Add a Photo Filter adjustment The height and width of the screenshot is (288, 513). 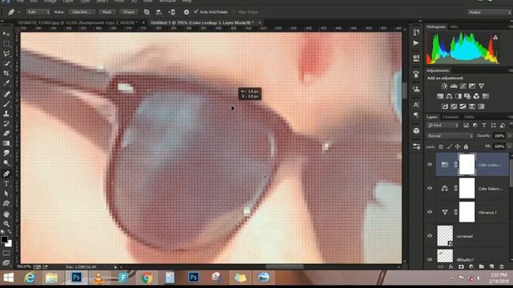point(467,96)
